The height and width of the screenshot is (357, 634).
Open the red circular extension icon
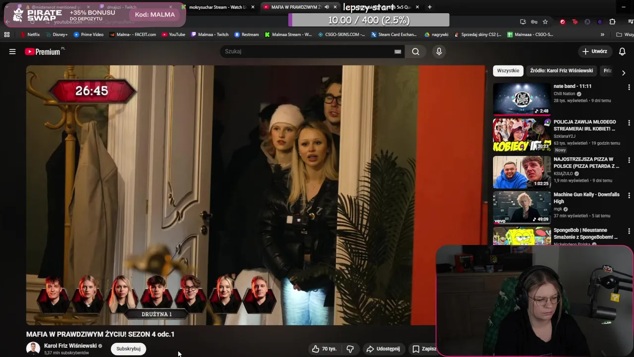(x=562, y=22)
